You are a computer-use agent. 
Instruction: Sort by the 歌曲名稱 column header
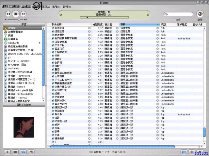click(71, 25)
